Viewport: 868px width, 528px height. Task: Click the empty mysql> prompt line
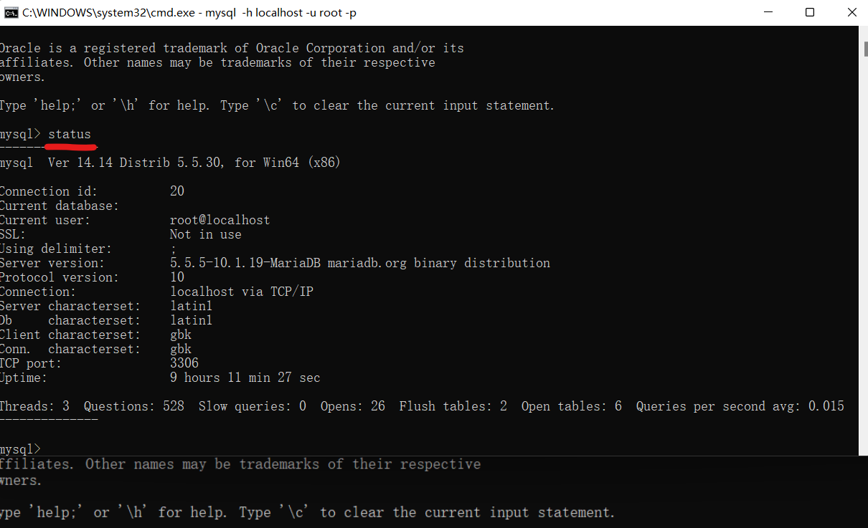(22, 448)
